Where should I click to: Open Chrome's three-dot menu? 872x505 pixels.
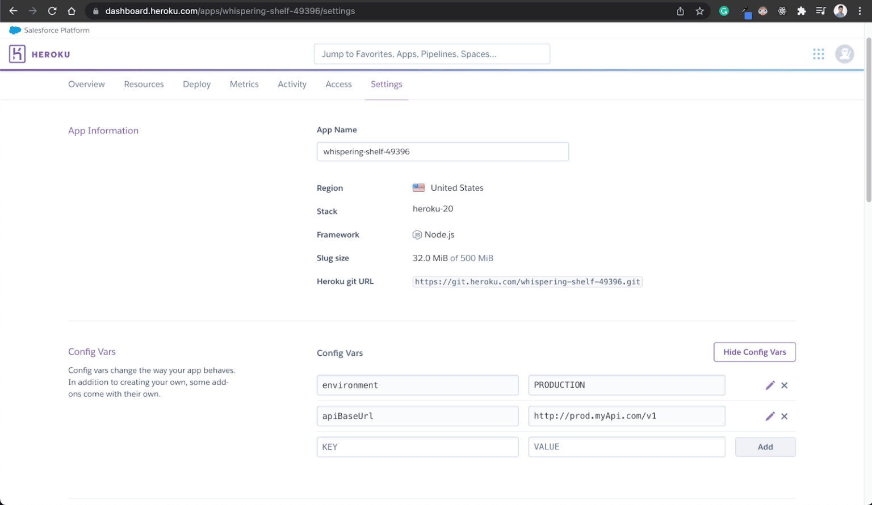pyautogui.click(x=861, y=11)
